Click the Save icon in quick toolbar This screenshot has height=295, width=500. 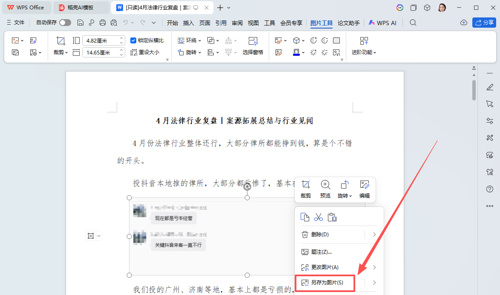[80, 23]
